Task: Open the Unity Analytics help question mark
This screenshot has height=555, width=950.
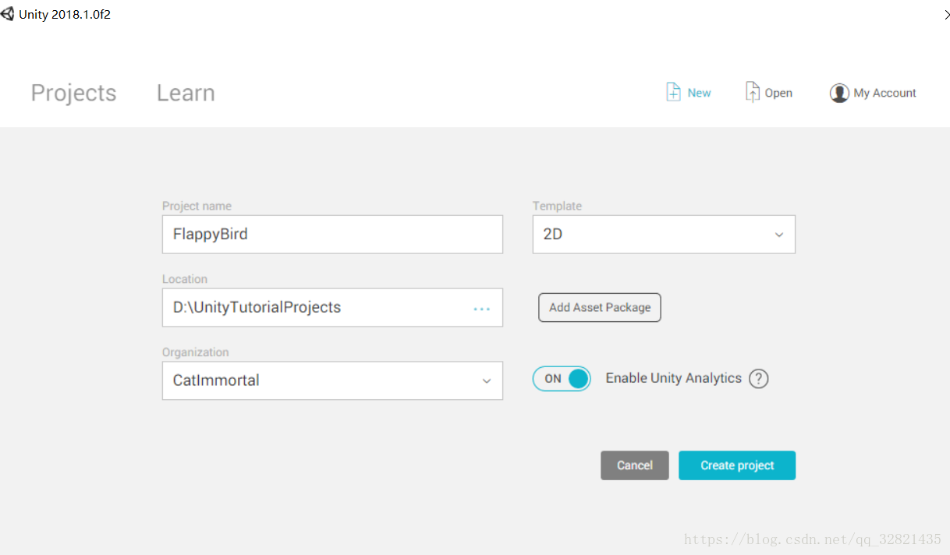Action: [x=759, y=379]
